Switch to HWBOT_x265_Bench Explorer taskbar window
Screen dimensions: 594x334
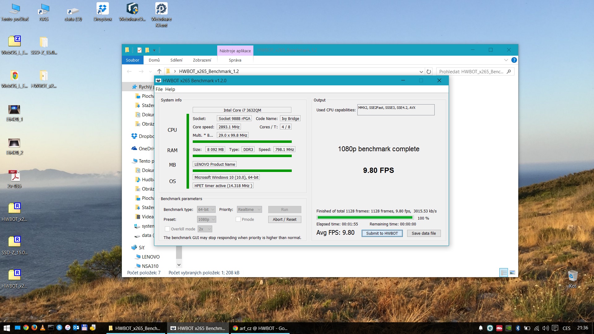pyautogui.click(x=136, y=328)
